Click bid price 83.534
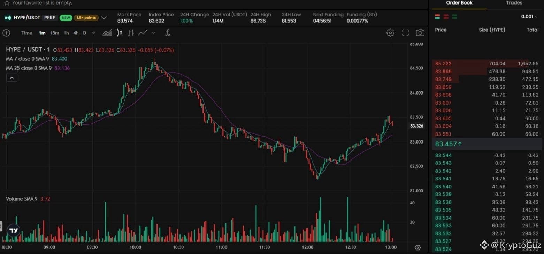Screen dimensions: 544x254 443,218
